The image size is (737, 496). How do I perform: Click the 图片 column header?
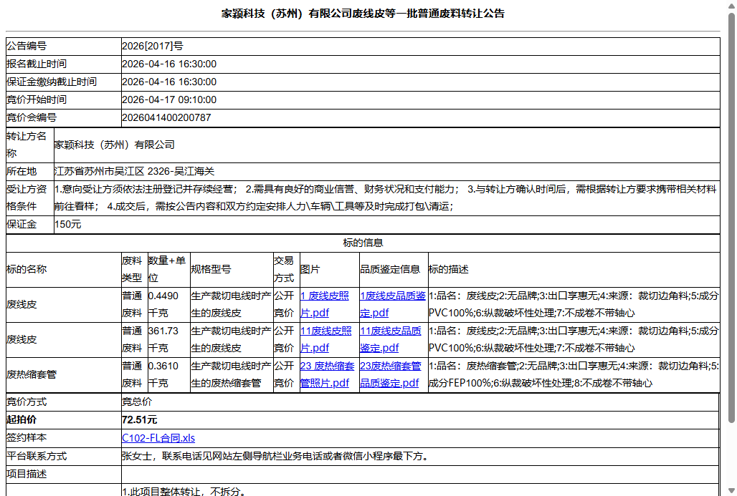pos(330,269)
